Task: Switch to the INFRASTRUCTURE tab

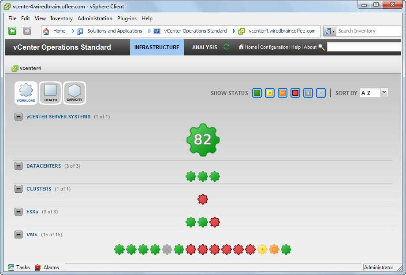Action: click(157, 47)
